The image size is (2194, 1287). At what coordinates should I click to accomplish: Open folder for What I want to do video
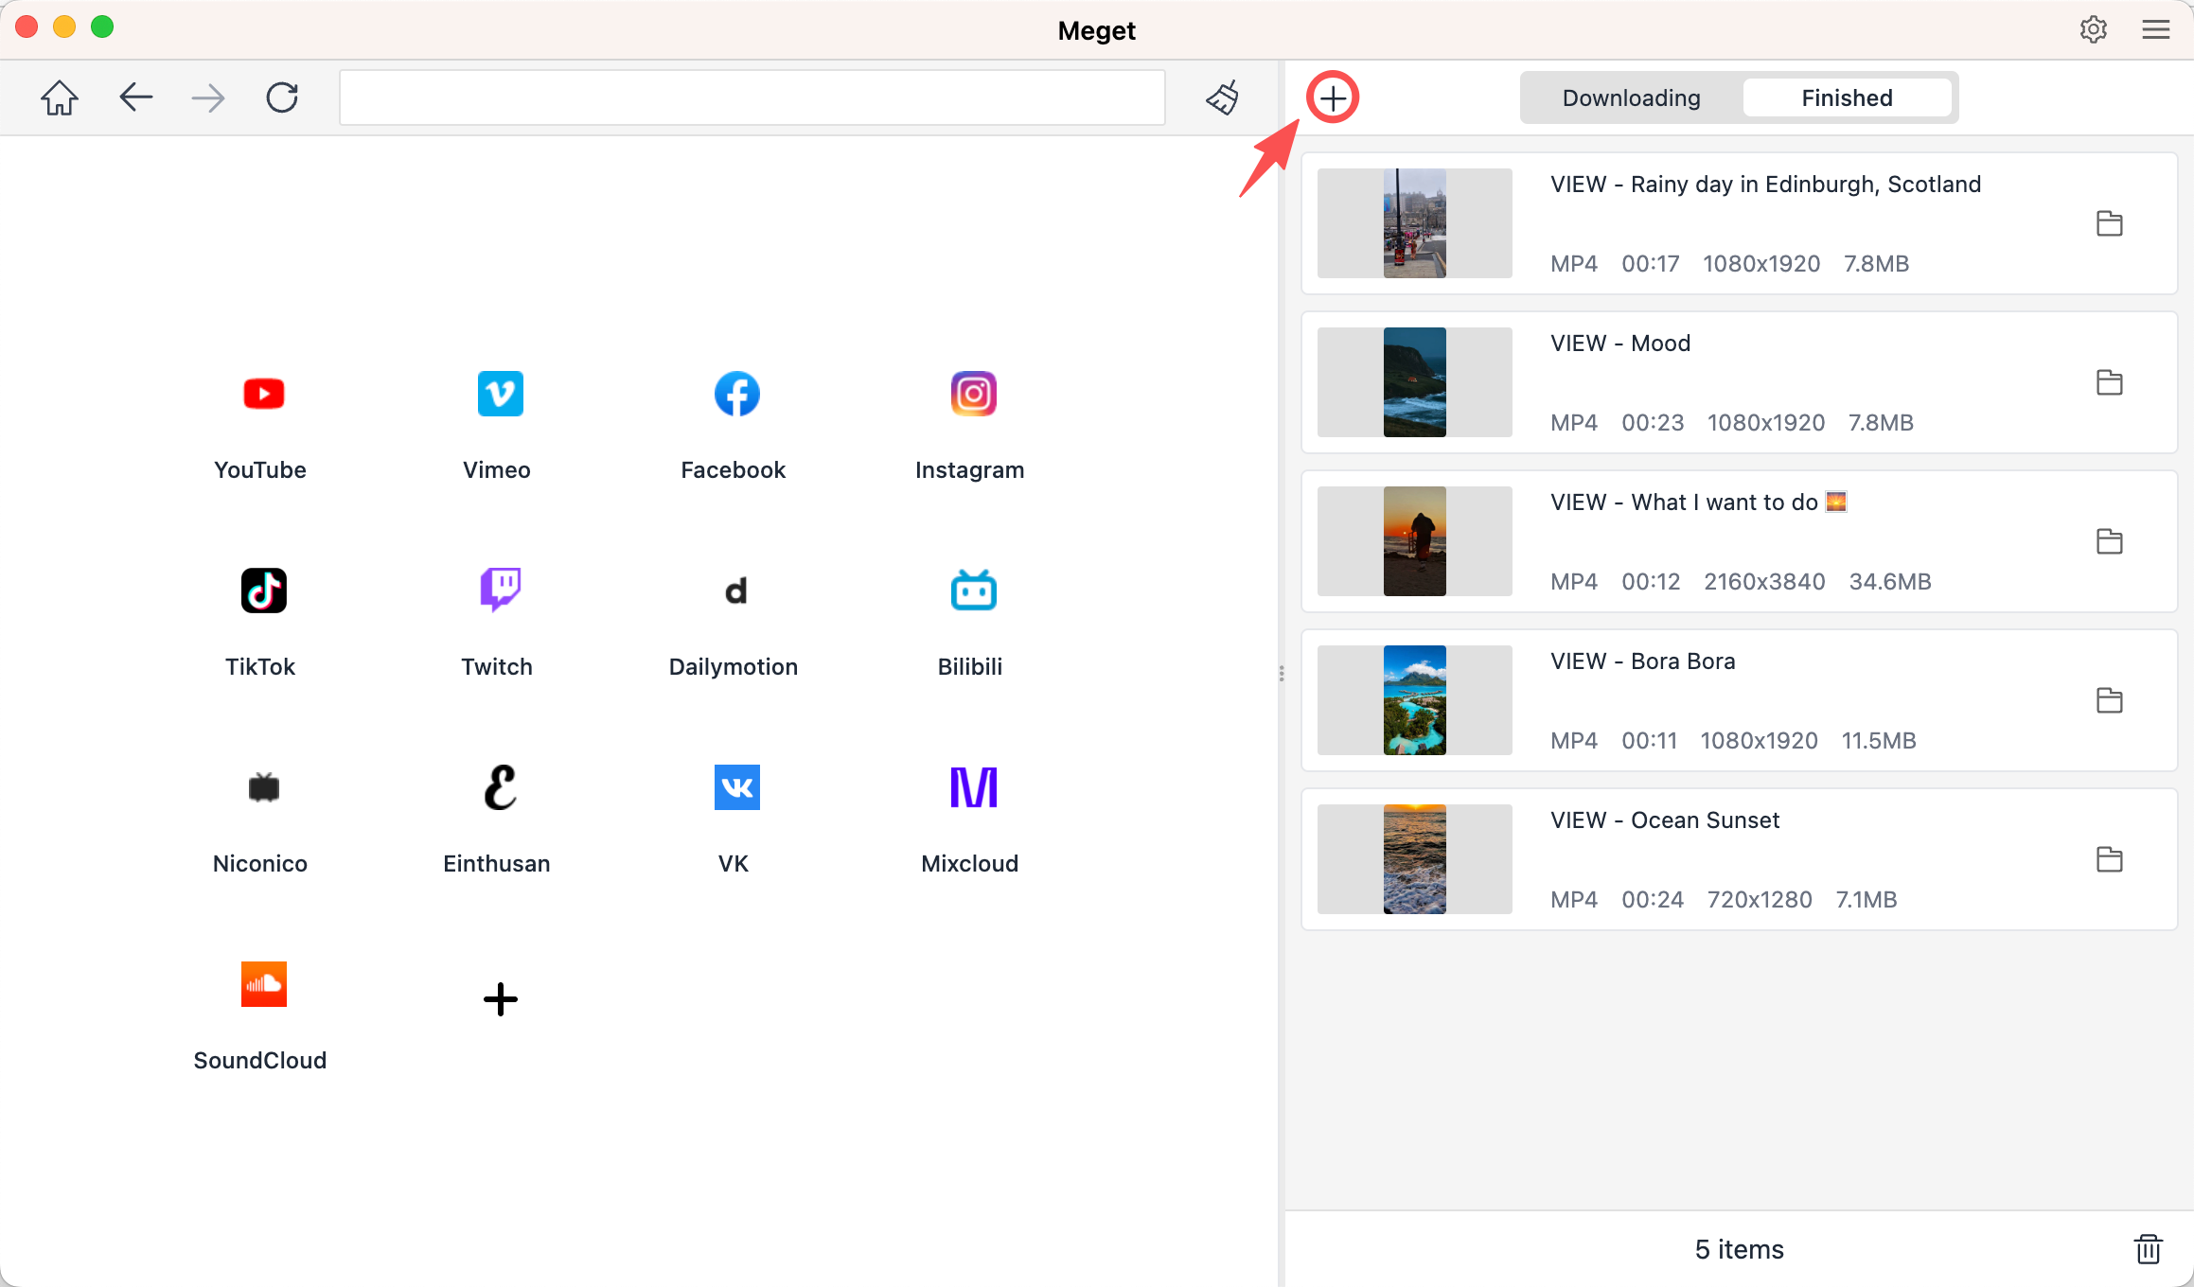2110,542
